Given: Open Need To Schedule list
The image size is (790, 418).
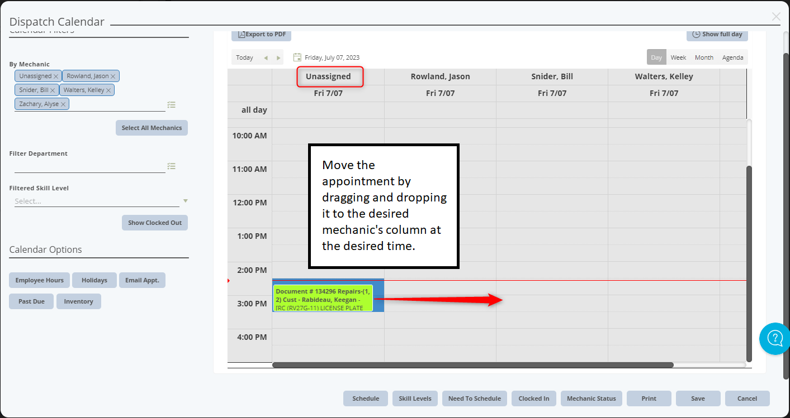Looking at the screenshot, I should pyautogui.click(x=475, y=398).
